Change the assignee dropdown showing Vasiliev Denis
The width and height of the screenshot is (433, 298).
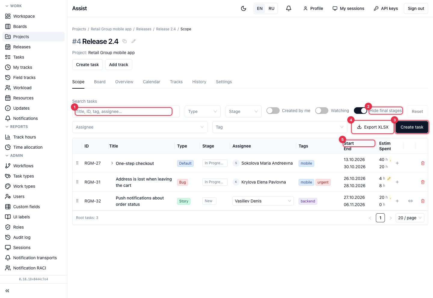(x=263, y=201)
